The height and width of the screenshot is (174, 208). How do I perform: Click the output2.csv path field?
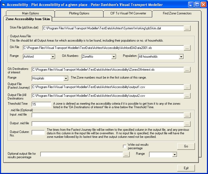(108, 96)
